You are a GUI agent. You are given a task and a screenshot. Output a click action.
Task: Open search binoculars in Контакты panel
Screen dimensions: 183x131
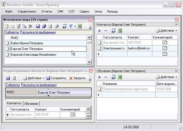point(114,31)
